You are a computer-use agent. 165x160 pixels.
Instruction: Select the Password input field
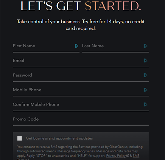tap(81, 76)
